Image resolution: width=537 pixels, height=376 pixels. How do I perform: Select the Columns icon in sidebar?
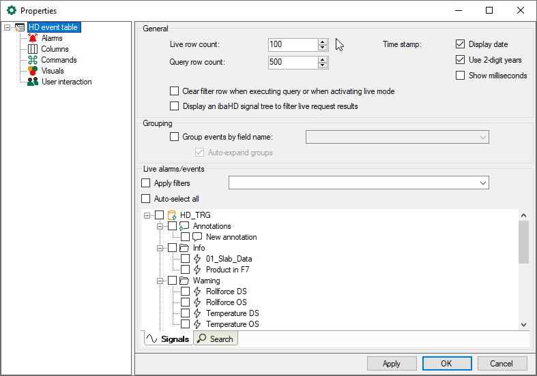tap(33, 49)
